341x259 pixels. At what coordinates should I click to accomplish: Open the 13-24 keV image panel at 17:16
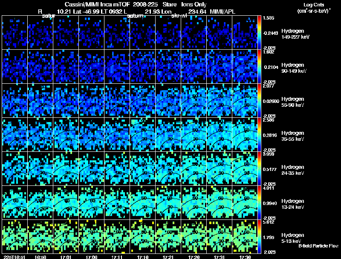tap(143, 203)
